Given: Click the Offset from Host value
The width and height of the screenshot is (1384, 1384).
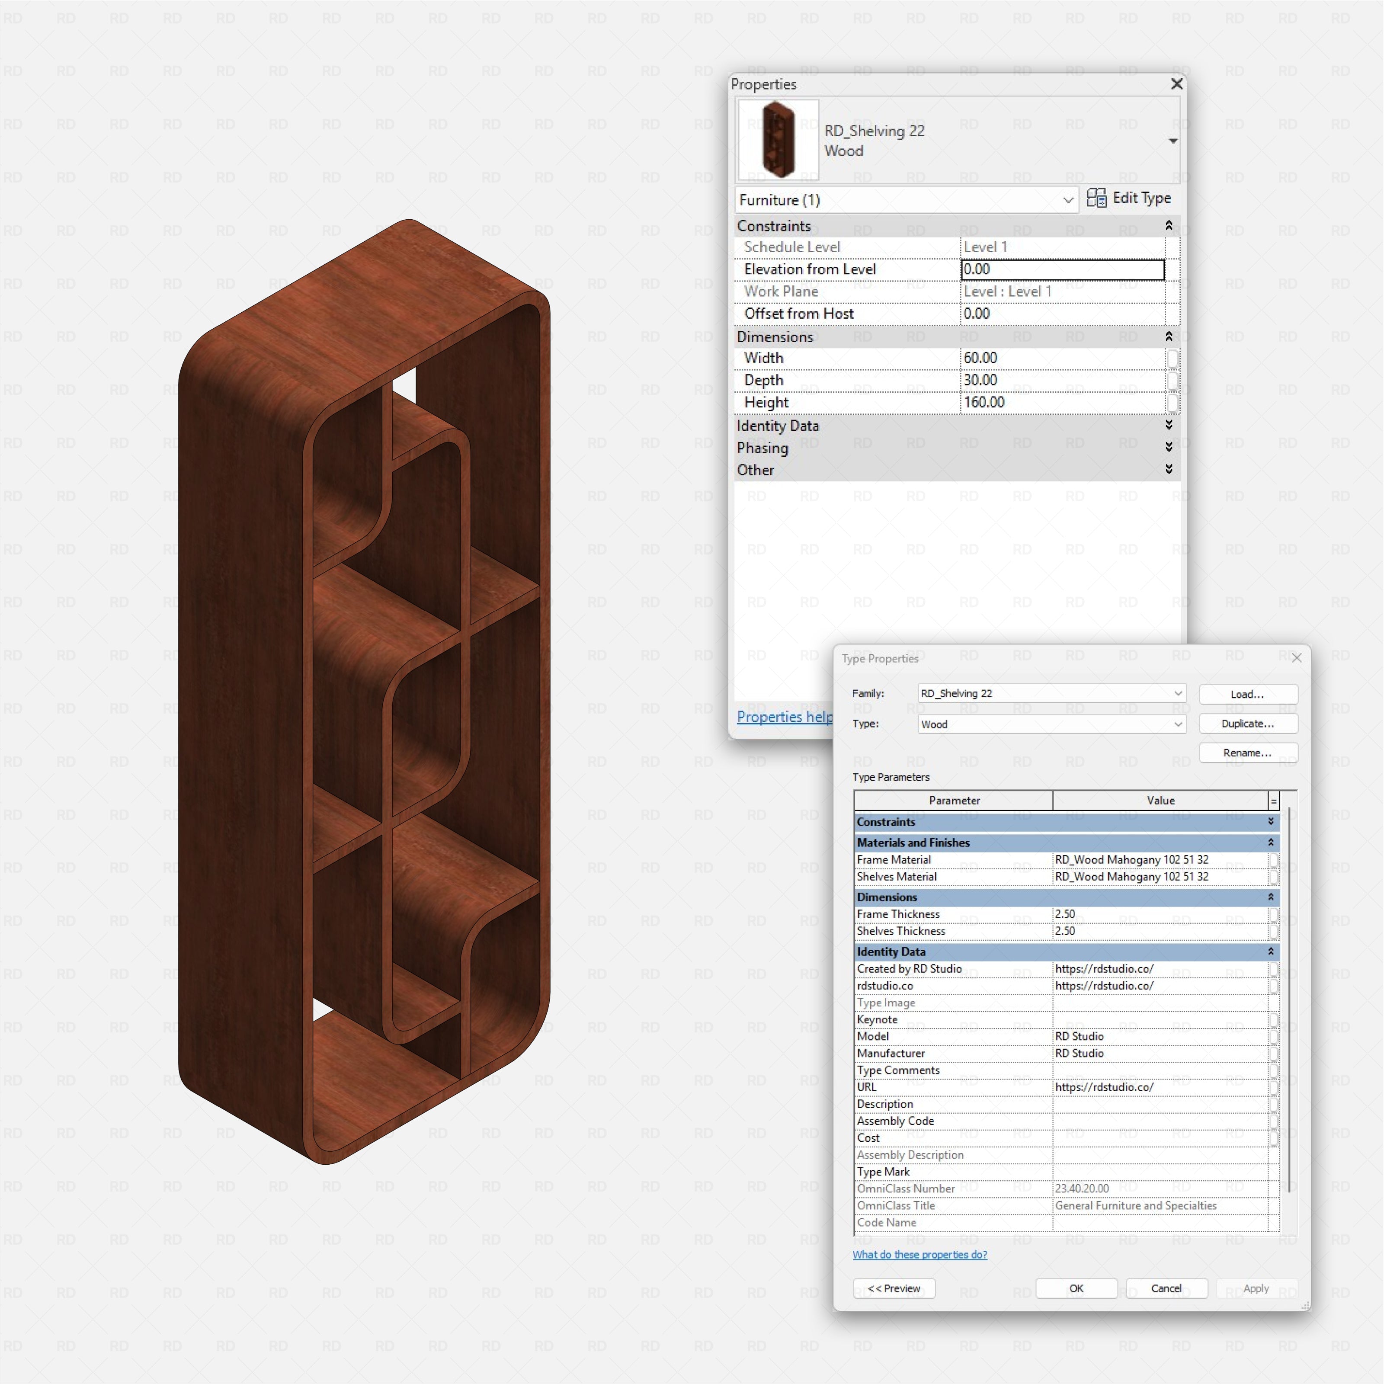Looking at the screenshot, I should pyautogui.click(x=1062, y=314).
